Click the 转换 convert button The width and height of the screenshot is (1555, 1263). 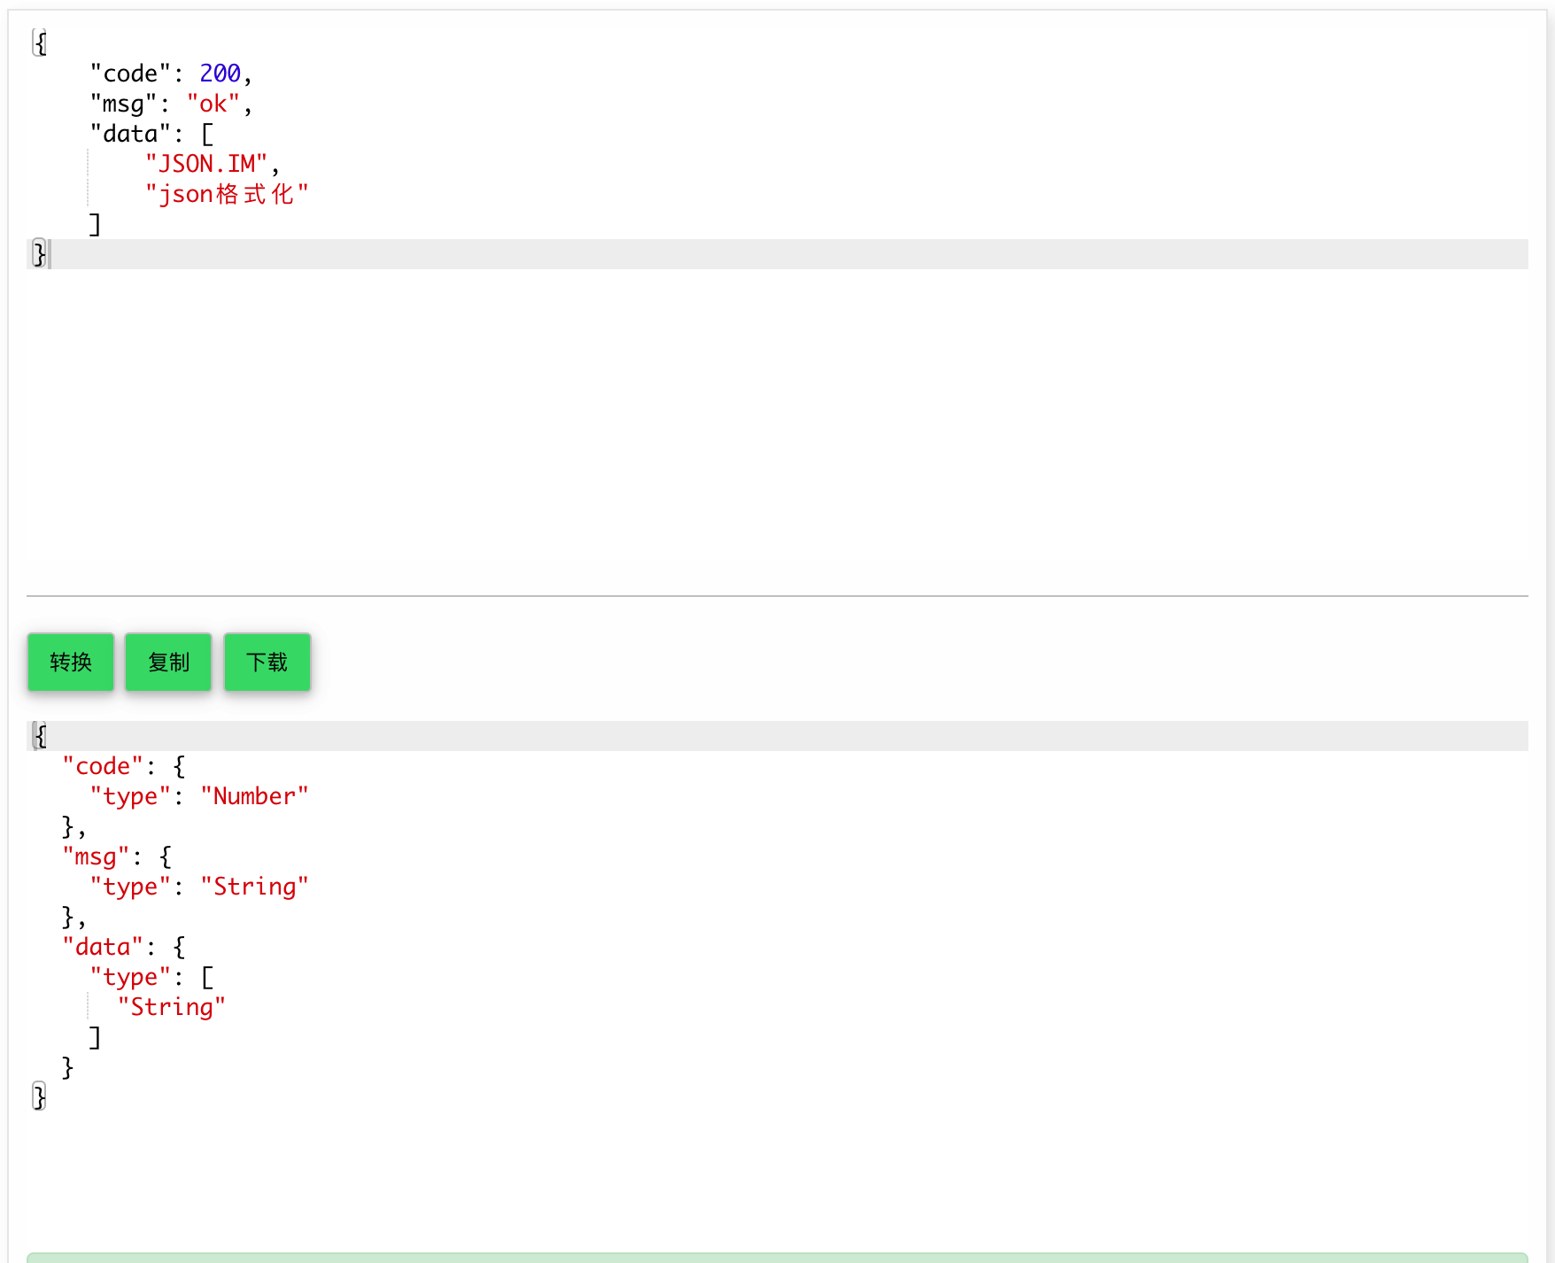click(x=71, y=662)
